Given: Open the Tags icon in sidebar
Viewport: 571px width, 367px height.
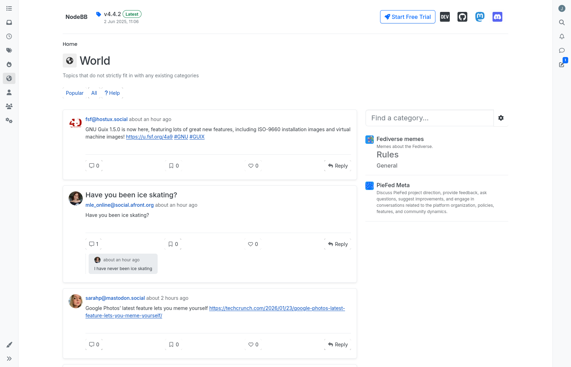Looking at the screenshot, I should (x=9, y=50).
